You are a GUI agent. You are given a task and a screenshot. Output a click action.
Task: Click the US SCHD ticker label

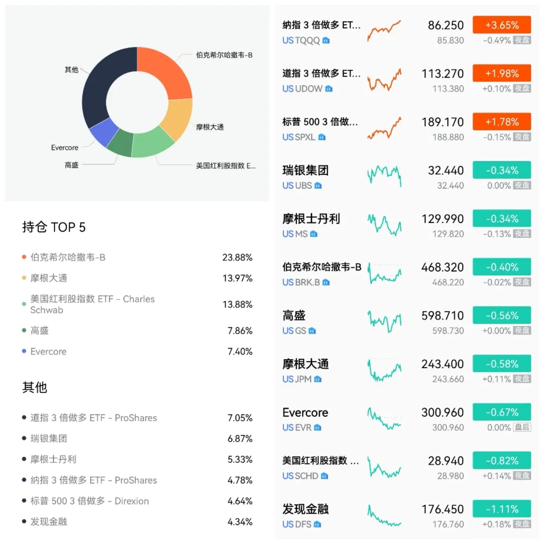point(300,476)
